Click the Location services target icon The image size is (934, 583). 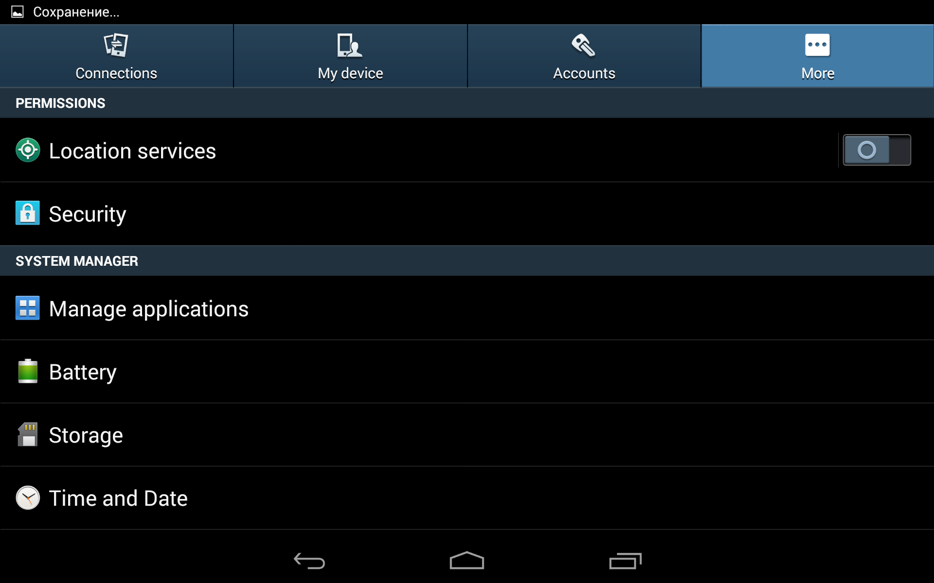click(x=28, y=150)
